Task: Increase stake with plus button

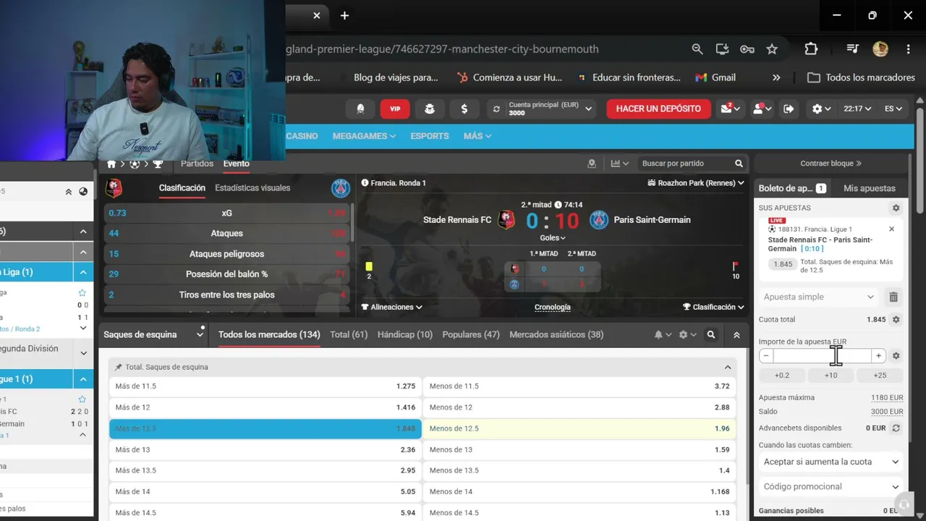Action: 878,356
